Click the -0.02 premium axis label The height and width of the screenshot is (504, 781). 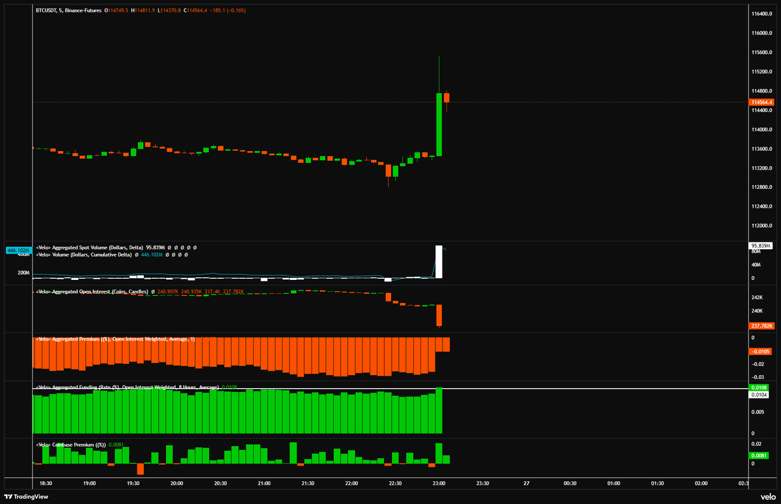(x=758, y=364)
